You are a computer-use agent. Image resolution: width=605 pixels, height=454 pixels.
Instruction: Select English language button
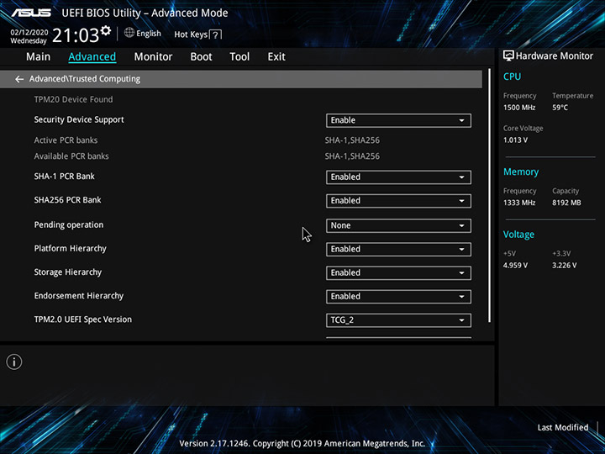point(148,34)
